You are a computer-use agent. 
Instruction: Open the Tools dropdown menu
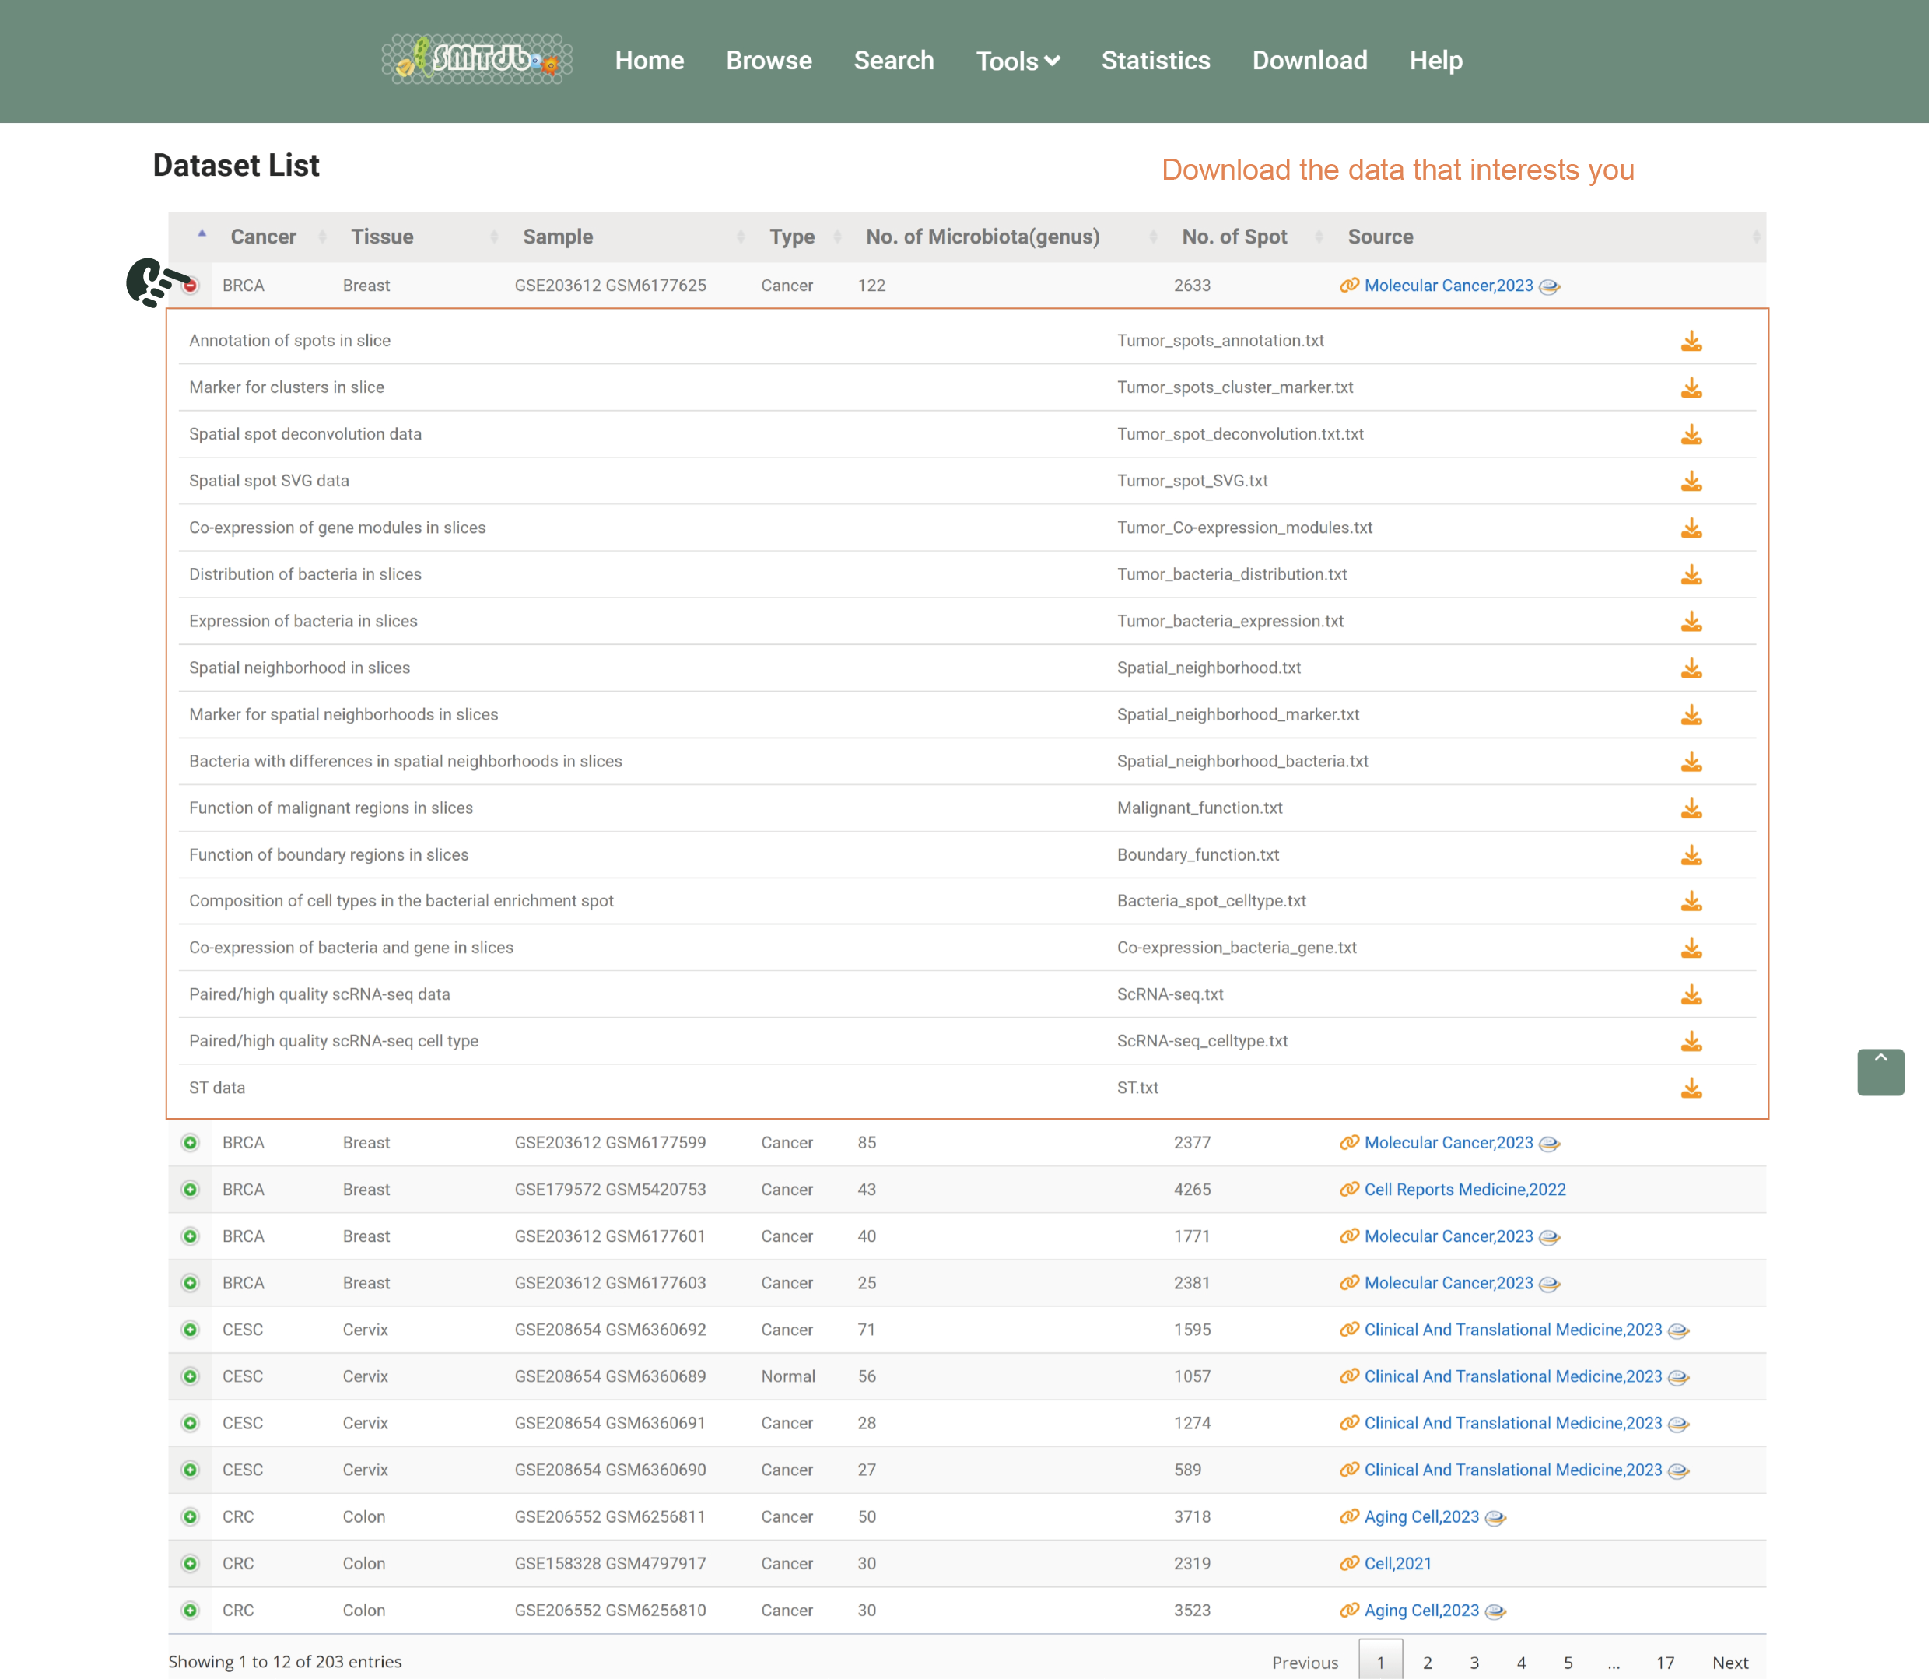click(1018, 61)
